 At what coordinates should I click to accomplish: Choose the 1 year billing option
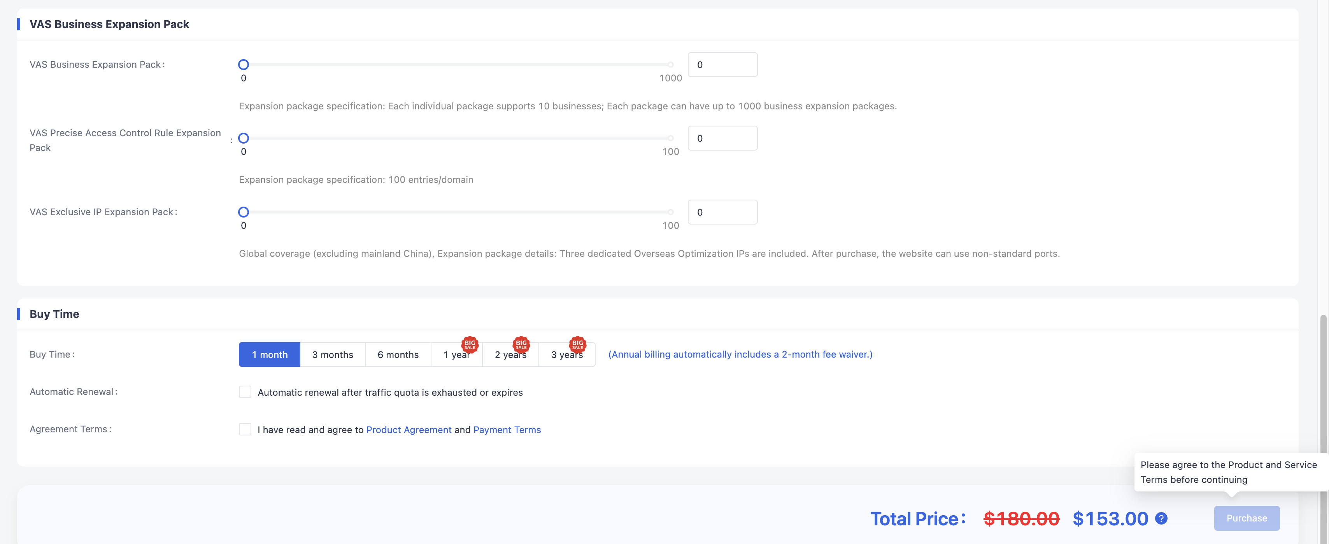pos(457,354)
